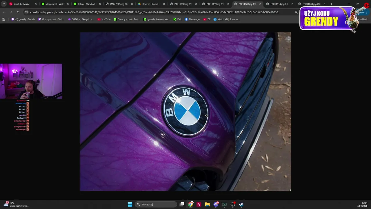Close the P1011499.jpg tab
The height and width of the screenshot is (209, 371).
[x=228, y=4]
